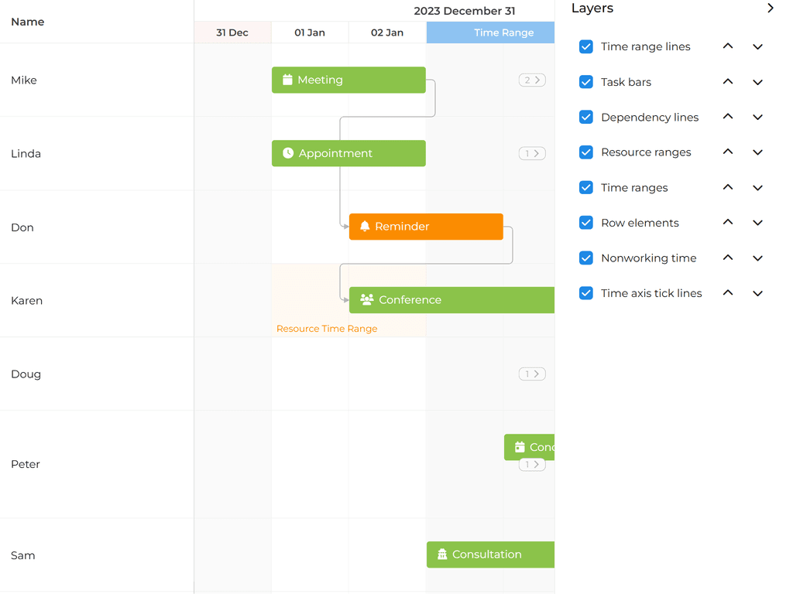Viewport: 793px width, 594px height.
Task: Lower the Nonworking time layer with down chevron
Action: pyautogui.click(x=757, y=258)
